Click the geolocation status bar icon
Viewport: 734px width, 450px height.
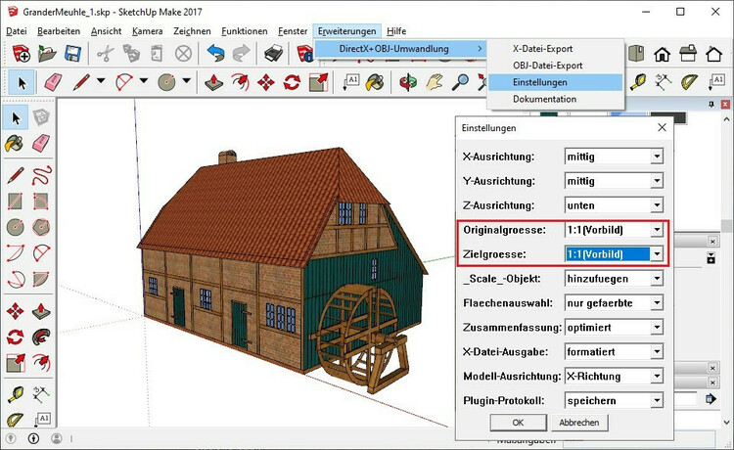pos(11,439)
